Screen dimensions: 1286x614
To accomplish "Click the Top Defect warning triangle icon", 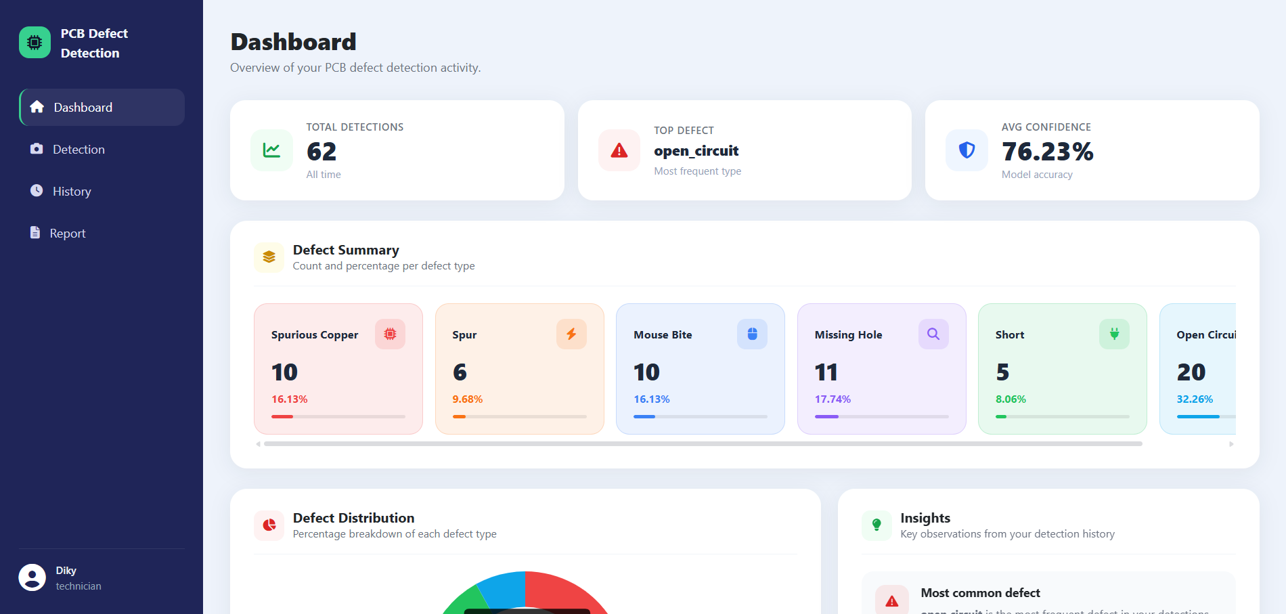I will pos(619,150).
